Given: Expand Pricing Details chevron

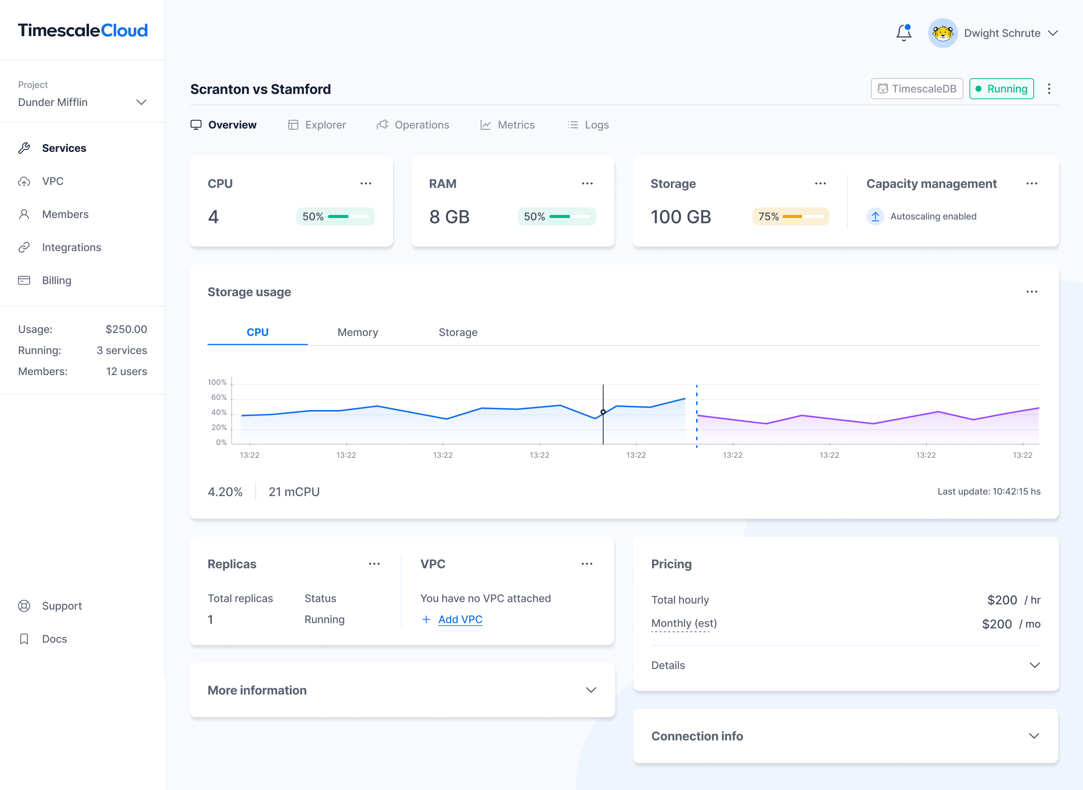Looking at the screenshot, I should coord(1034,665).
